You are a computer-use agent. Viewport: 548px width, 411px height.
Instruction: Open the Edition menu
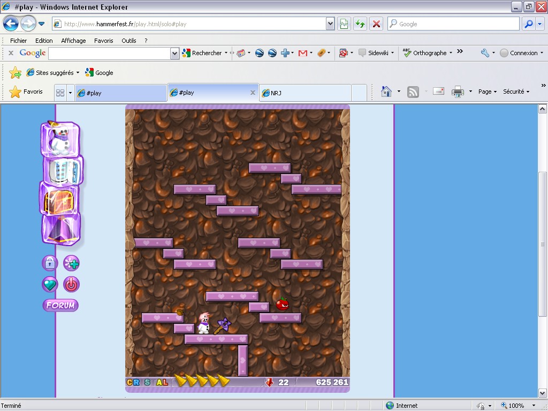(x=44, y=41)
